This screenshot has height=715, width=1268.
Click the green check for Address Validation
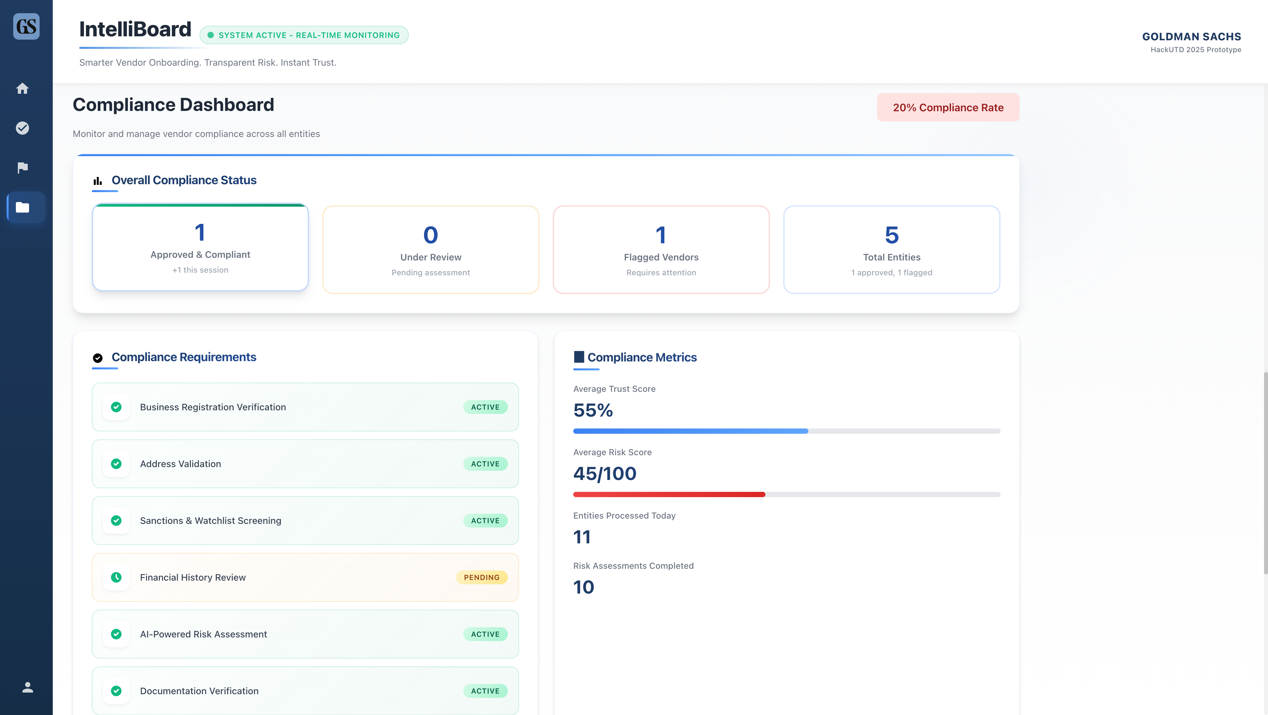pyautogui.click(x=116, y=463)
